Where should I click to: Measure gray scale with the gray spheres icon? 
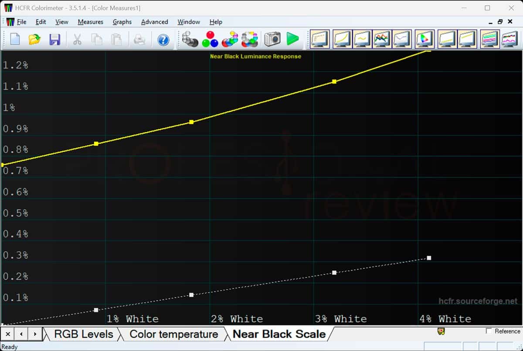[x=190, y=39]
